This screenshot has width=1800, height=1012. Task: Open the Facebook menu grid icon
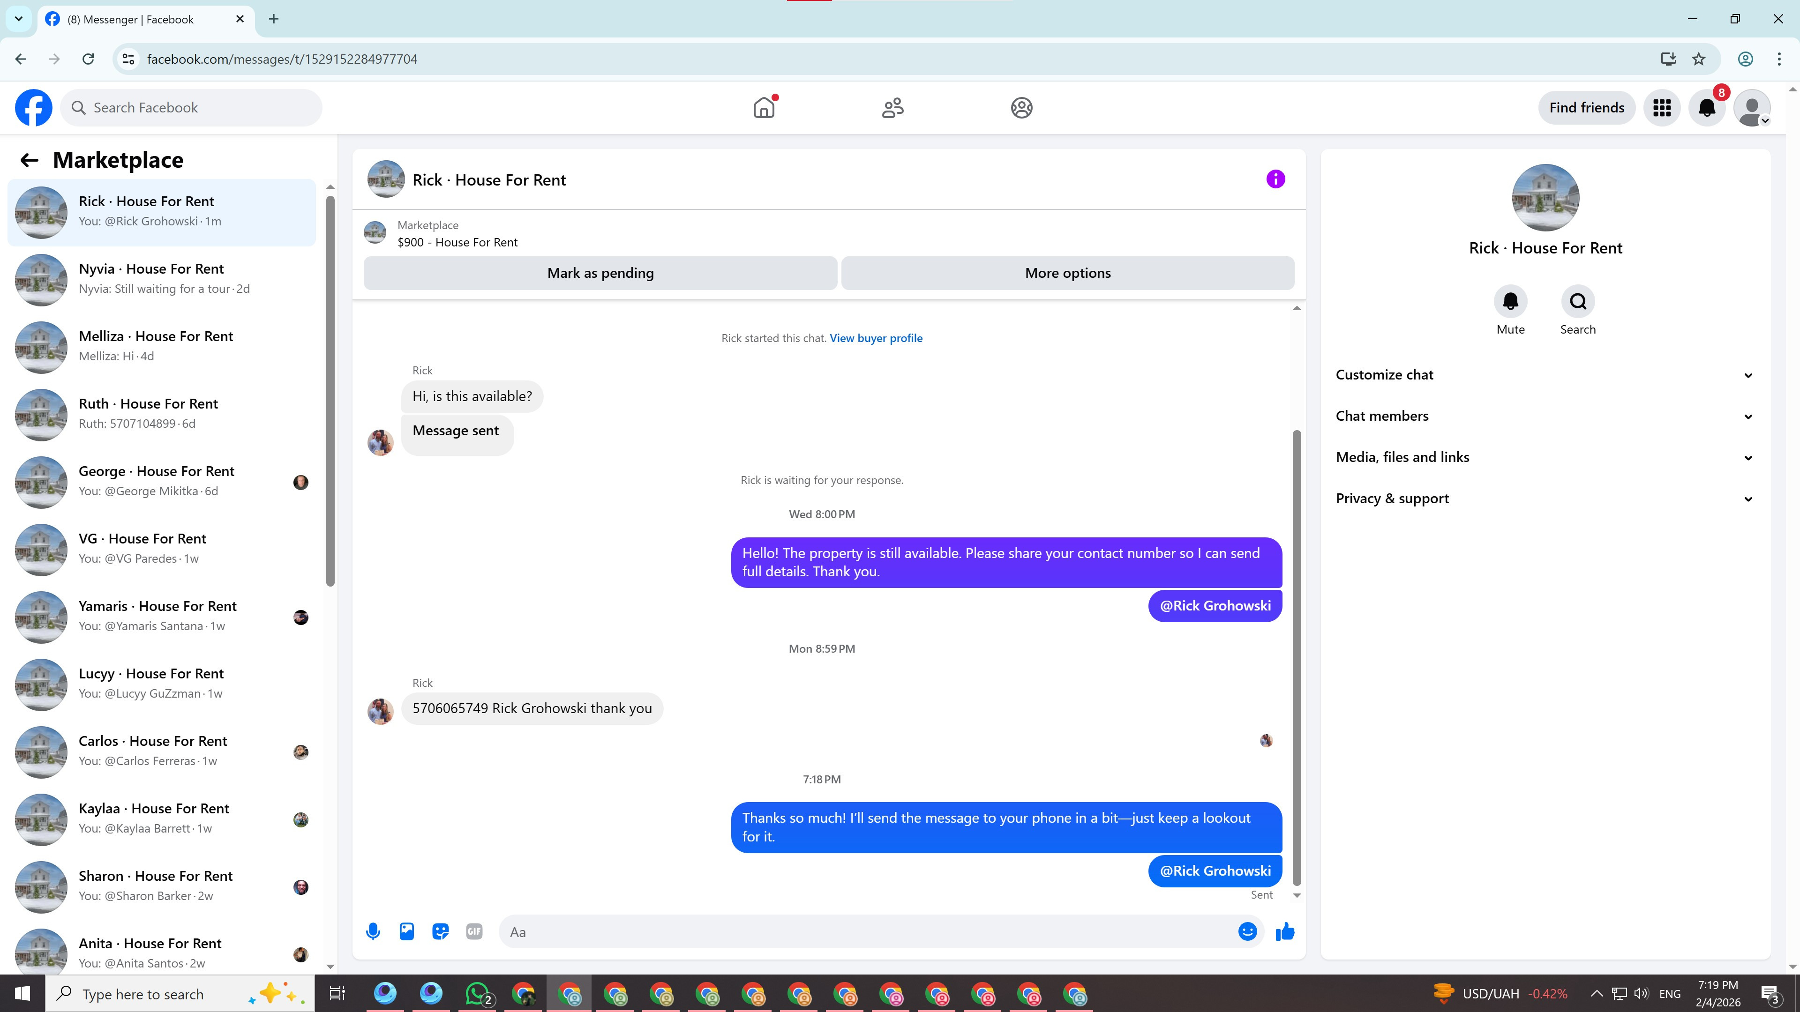coord(1662,108)
